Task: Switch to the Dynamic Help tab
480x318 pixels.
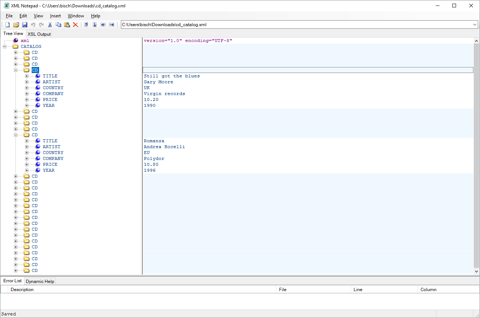Action: coord(40,281)
